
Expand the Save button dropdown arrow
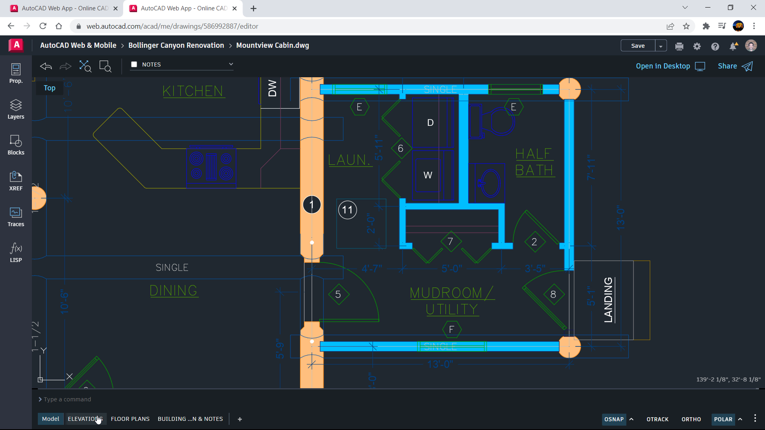[x=661, y=46]
